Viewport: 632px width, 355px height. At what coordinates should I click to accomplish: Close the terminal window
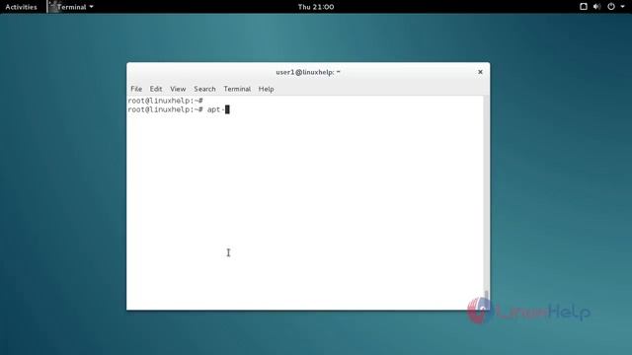coord(480,72)
